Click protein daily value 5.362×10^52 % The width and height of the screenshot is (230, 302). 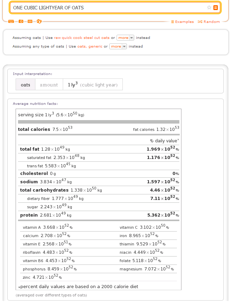click(163, 215)
